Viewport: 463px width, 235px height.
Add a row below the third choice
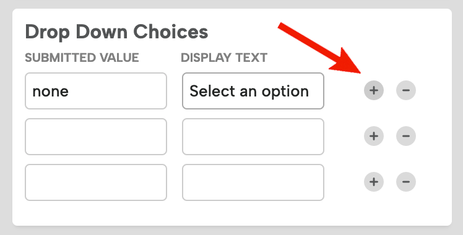(x=374, y=182)
